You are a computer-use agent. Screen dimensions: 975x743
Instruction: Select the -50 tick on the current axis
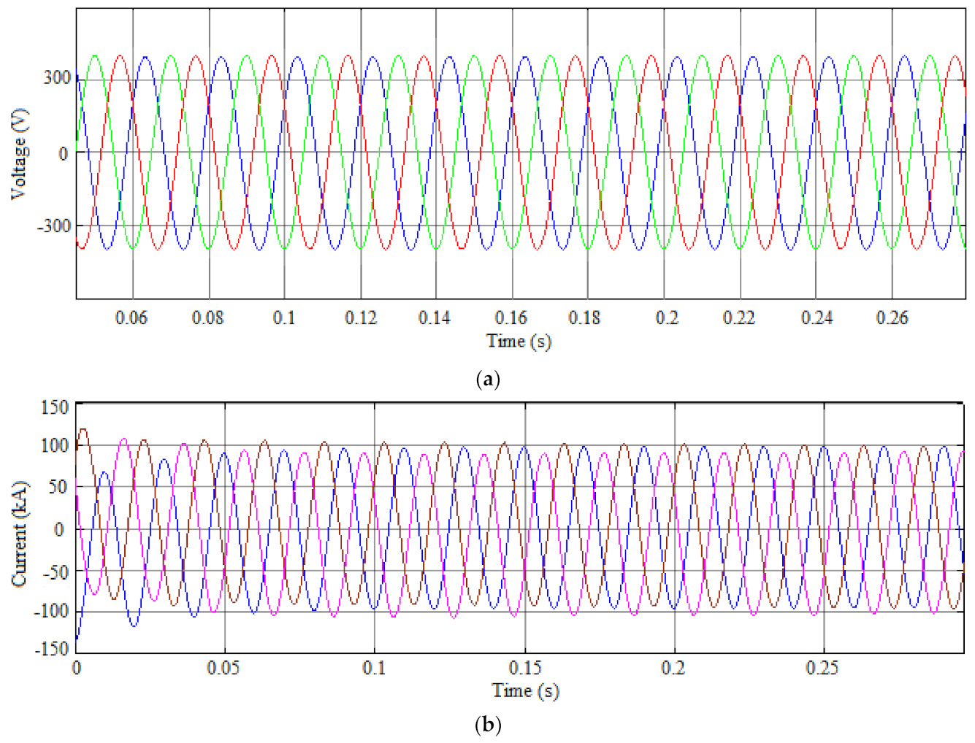(56, 571)
